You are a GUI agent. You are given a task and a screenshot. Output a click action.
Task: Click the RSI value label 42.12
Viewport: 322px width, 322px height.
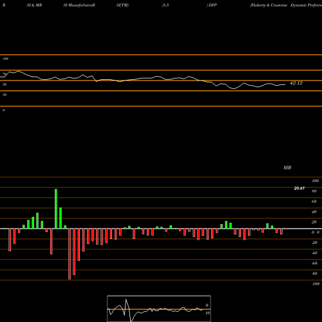coord(296,83)
